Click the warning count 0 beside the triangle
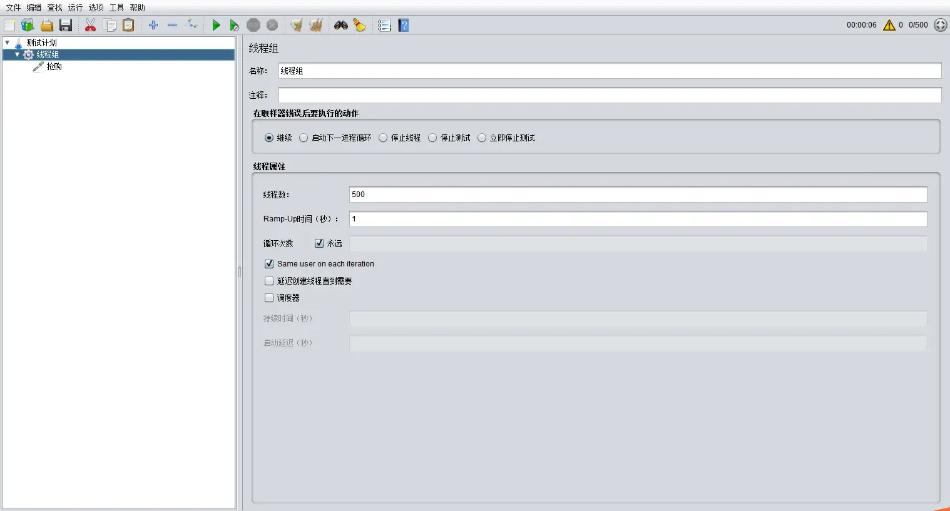The image size is (950, 511). pos(901,25)
